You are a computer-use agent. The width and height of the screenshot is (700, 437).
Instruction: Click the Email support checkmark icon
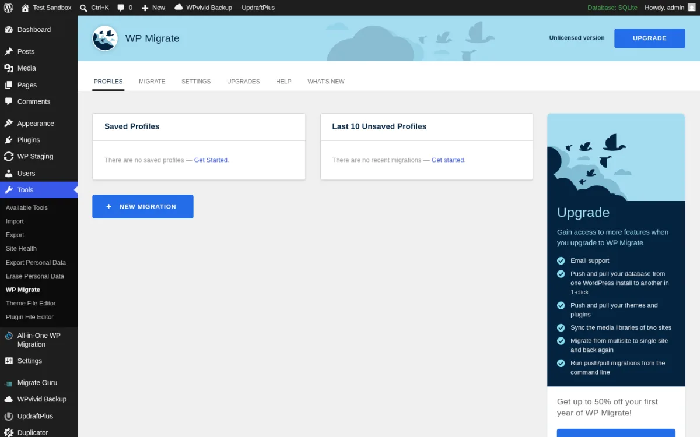(x=561, y=260)
